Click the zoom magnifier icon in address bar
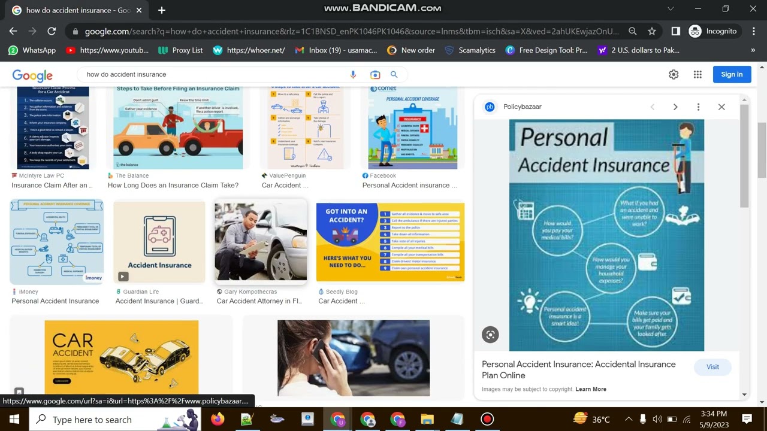The height and width of the screenshot is (431, 767). click(633, 31)
